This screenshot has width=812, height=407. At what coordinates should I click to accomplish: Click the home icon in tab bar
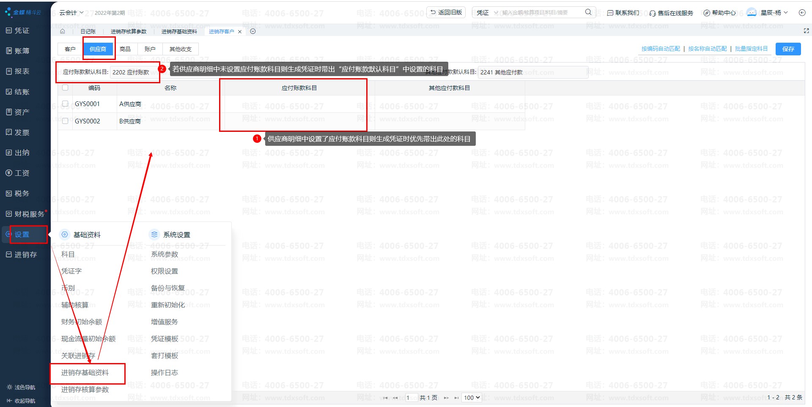click(x=63, y=31)
